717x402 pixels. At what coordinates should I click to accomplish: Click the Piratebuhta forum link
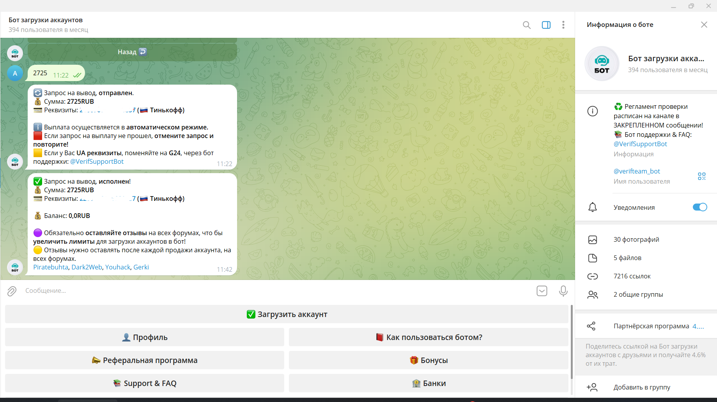pos(51,267)
